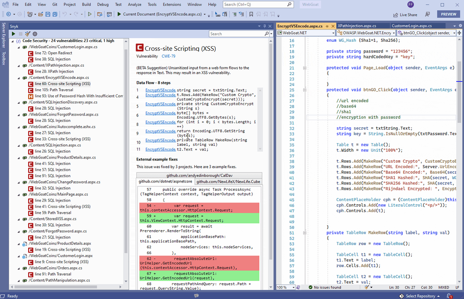Clean Snyk results with the broom icon
The height and width of the screenshot is (299, 464).
28,34
